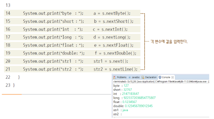Image resolution: width=214 pixels, height=119 pixels.
Task: Click the Javadoc tab icon
Action: [x=130, y=77]
